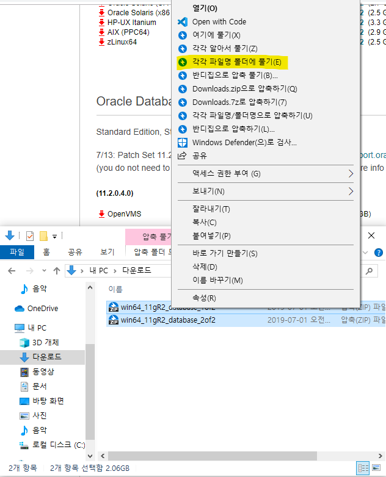The image size is (386, 477).
Task: Click the Bandizip icon beside 여기에 풀기
Action: coord(183,35)
